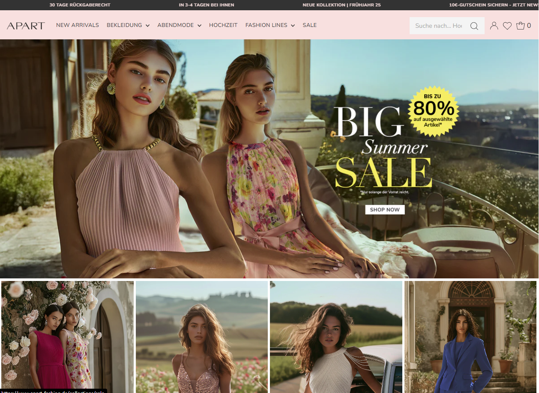Image resolution: width=539 pixels, height=393 pixels.
Task: Click the search magnifier icon
Action: (x=474, y=26)
